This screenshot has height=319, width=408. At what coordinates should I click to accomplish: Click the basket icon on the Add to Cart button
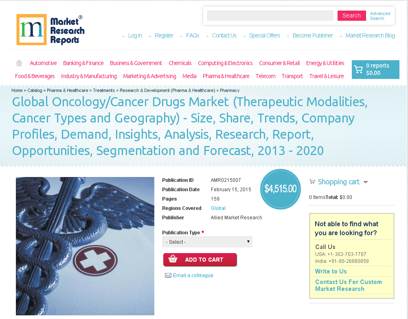pyautogui.click(x=173, y=260)
